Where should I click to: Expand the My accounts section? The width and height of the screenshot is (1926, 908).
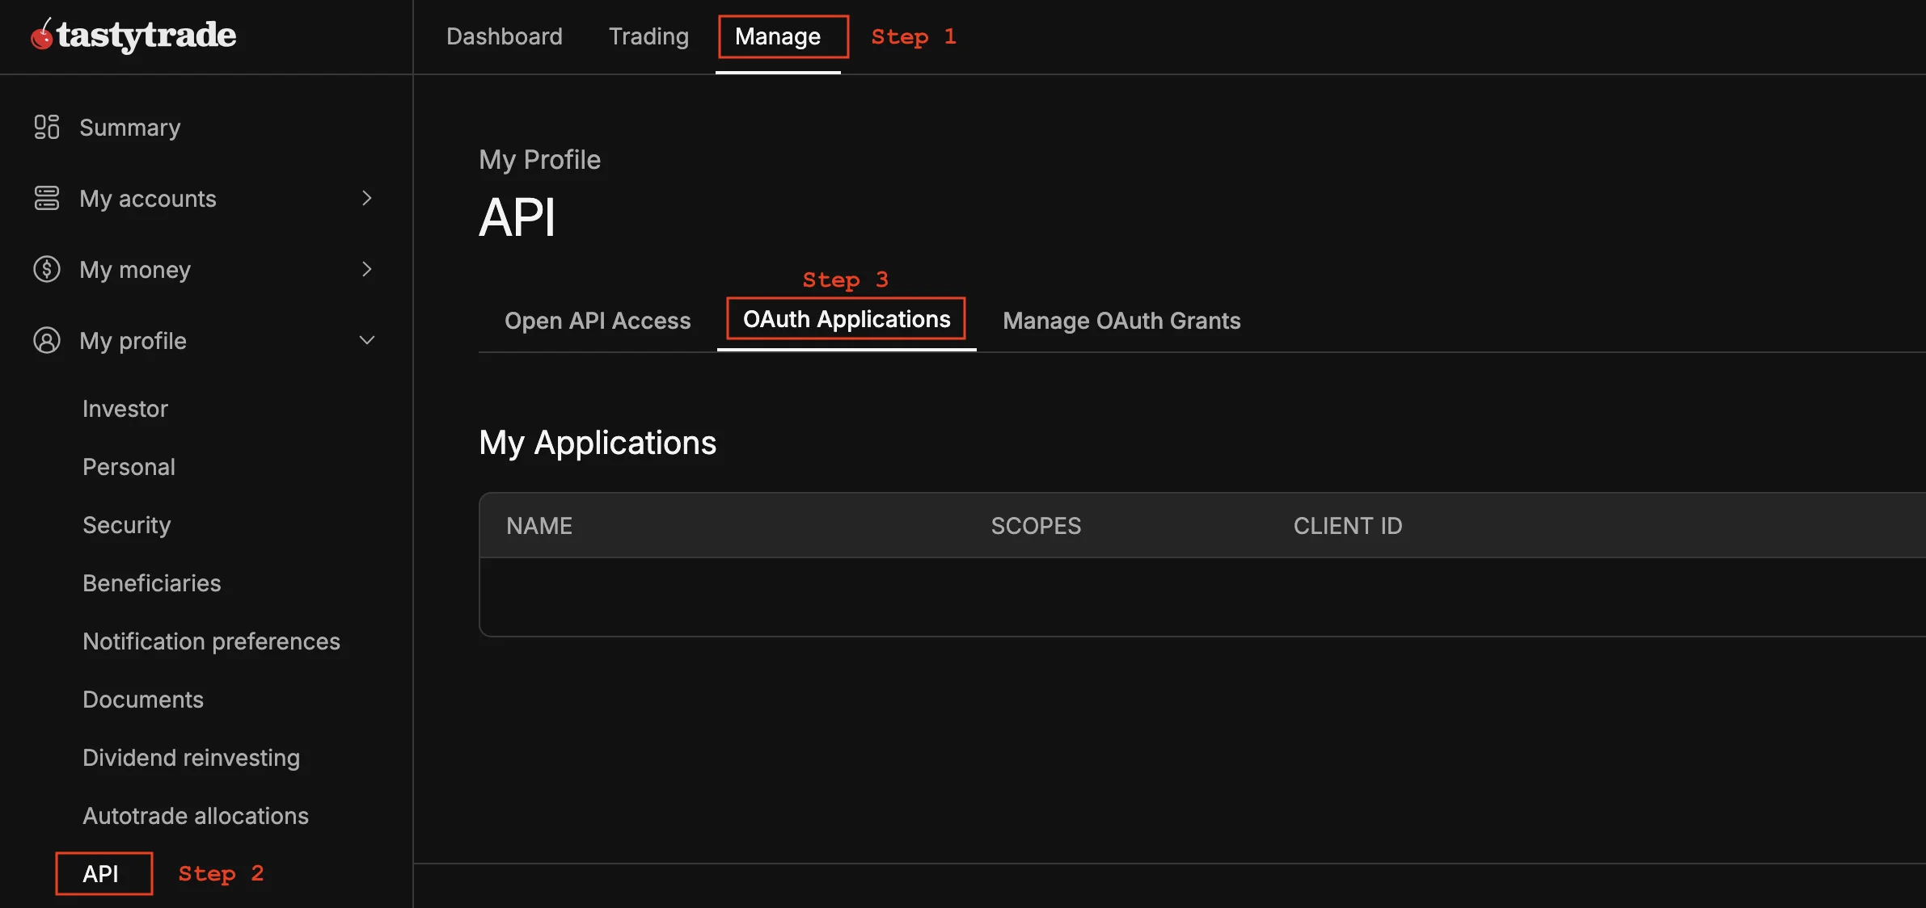point(368,198)
